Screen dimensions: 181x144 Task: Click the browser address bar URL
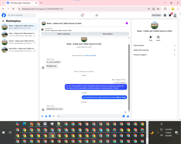coord(42,9)
